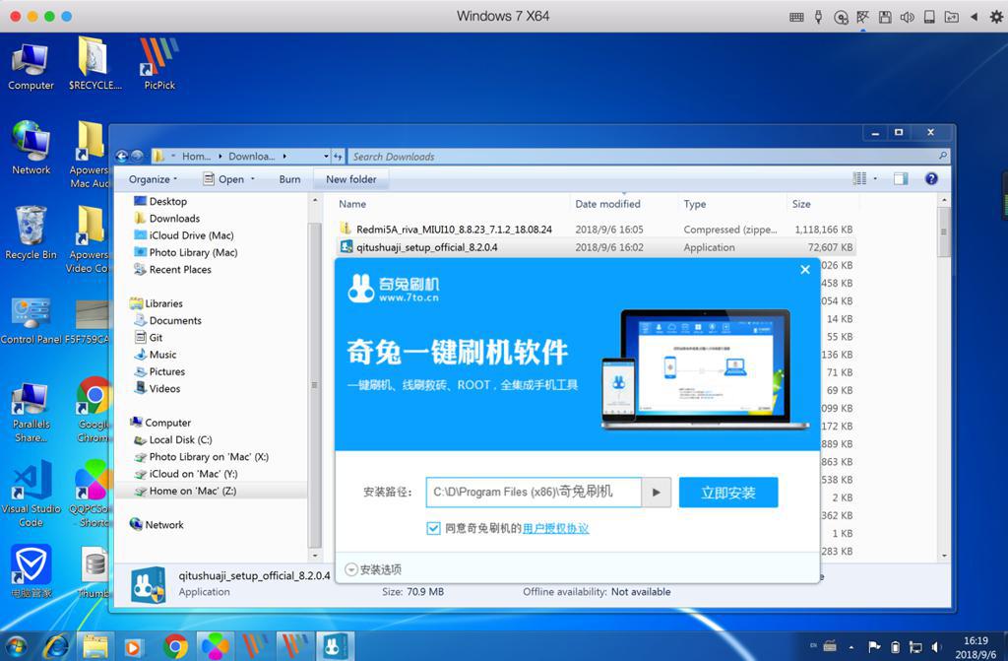Open Parallels Shared Folders desktop icon
The width and height of the screenshot is (1008, 661).
click(31, 412)
